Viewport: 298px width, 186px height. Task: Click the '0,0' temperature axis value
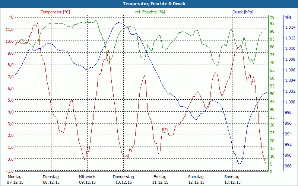click(x=10, y=159)
